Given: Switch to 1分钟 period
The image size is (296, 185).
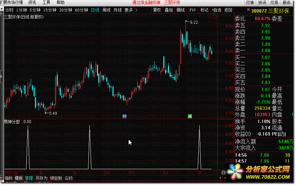Looking at the screenshot, I should pos(21,10).
